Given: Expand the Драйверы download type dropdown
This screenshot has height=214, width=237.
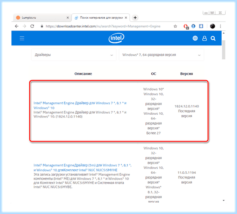Looking at the screenshot, I should (x=74, y=55).
